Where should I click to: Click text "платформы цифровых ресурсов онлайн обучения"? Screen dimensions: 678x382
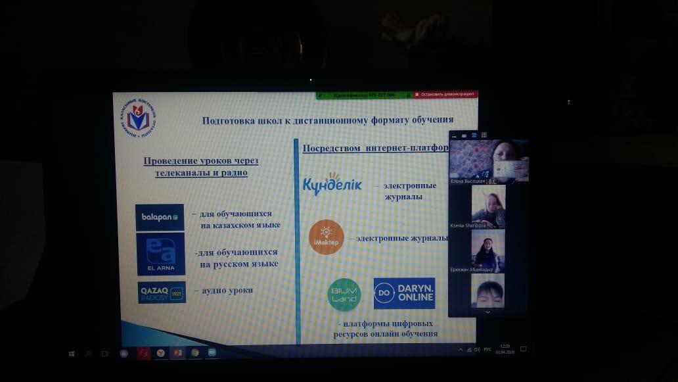click(385, 329)
